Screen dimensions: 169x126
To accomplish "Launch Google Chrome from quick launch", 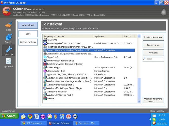I will click(x=30, y=117).
